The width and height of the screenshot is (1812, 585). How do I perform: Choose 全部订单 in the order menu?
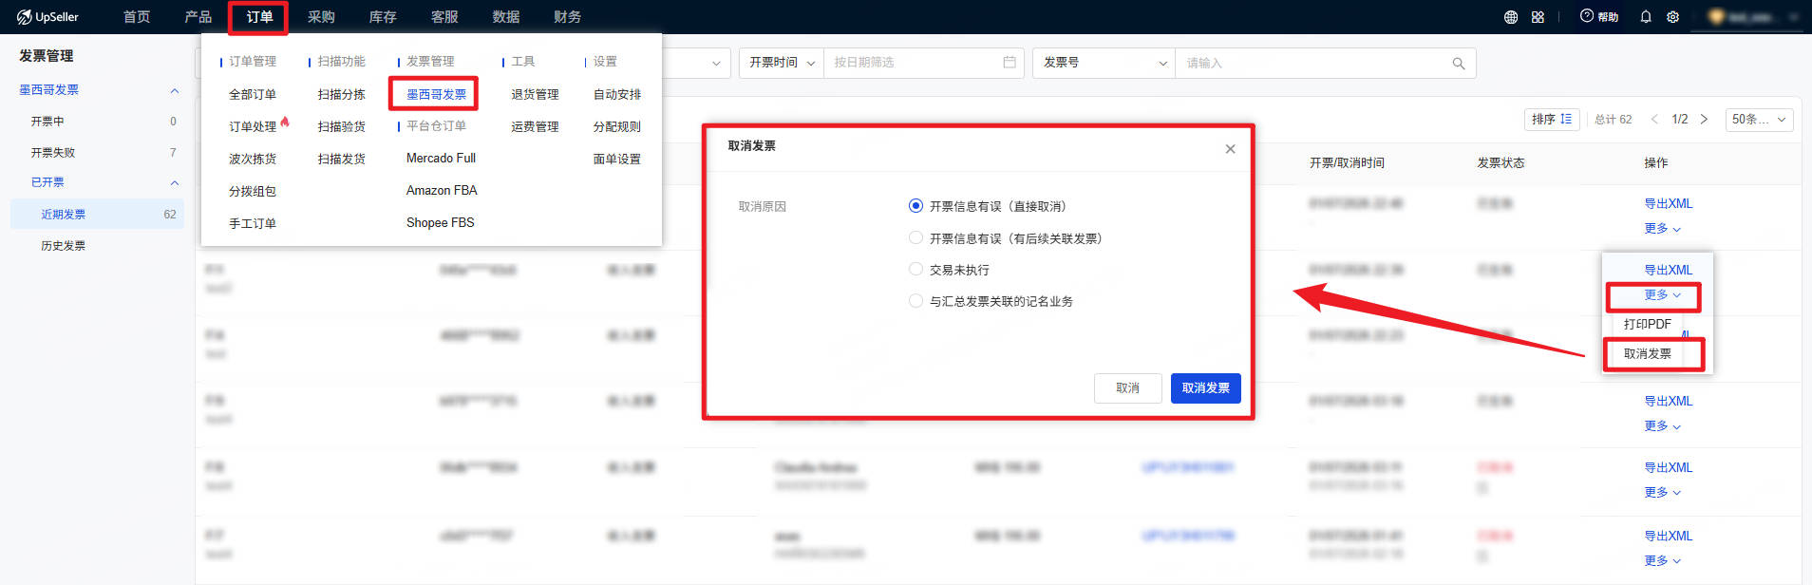pyautogui.click(x=253, y=95)
